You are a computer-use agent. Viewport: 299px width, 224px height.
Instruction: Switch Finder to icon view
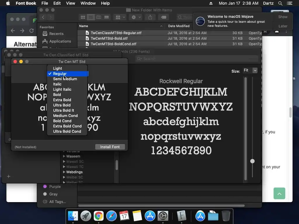[83, 17]
